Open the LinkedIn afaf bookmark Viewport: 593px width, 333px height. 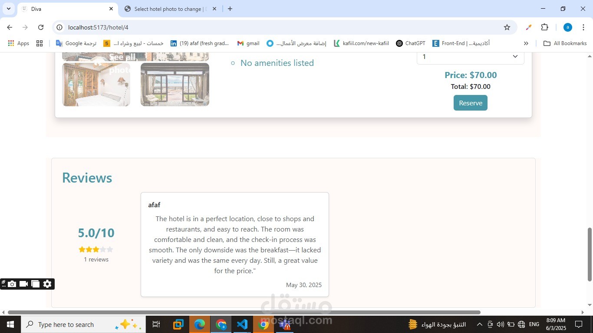pos(200,43)
